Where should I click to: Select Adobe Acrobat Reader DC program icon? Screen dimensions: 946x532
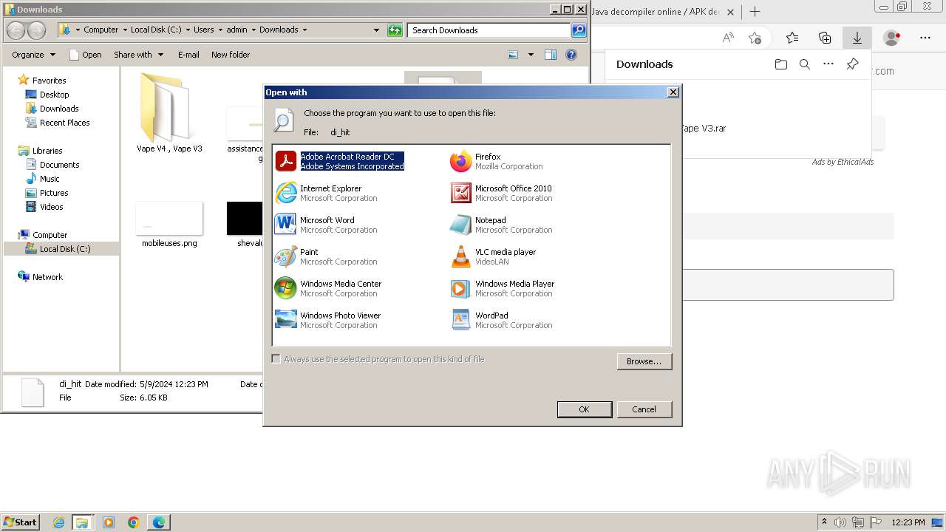285,161
